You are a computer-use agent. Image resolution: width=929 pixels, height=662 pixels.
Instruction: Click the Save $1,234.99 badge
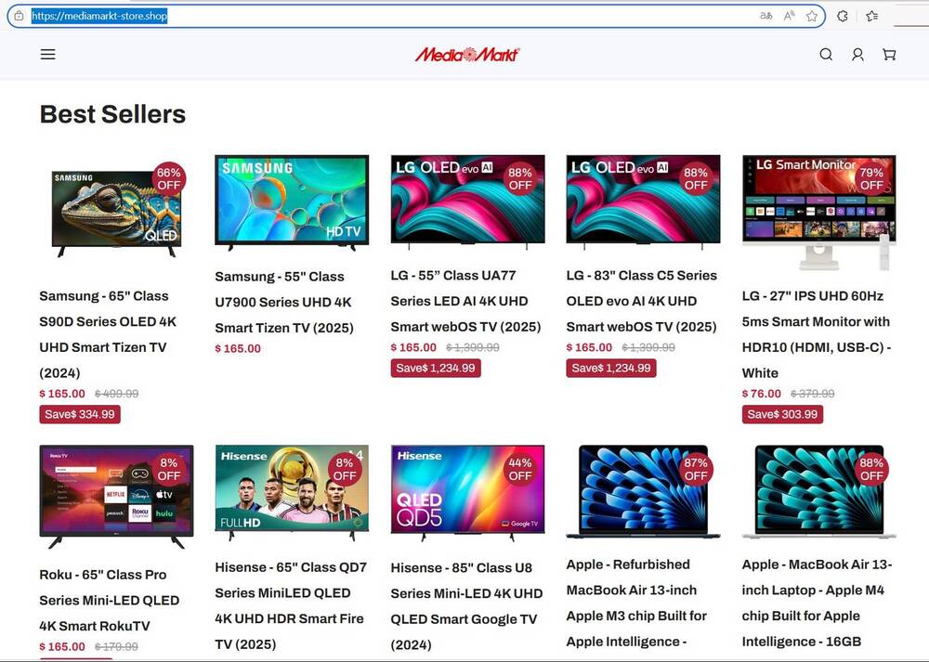(x=434, y=369)
